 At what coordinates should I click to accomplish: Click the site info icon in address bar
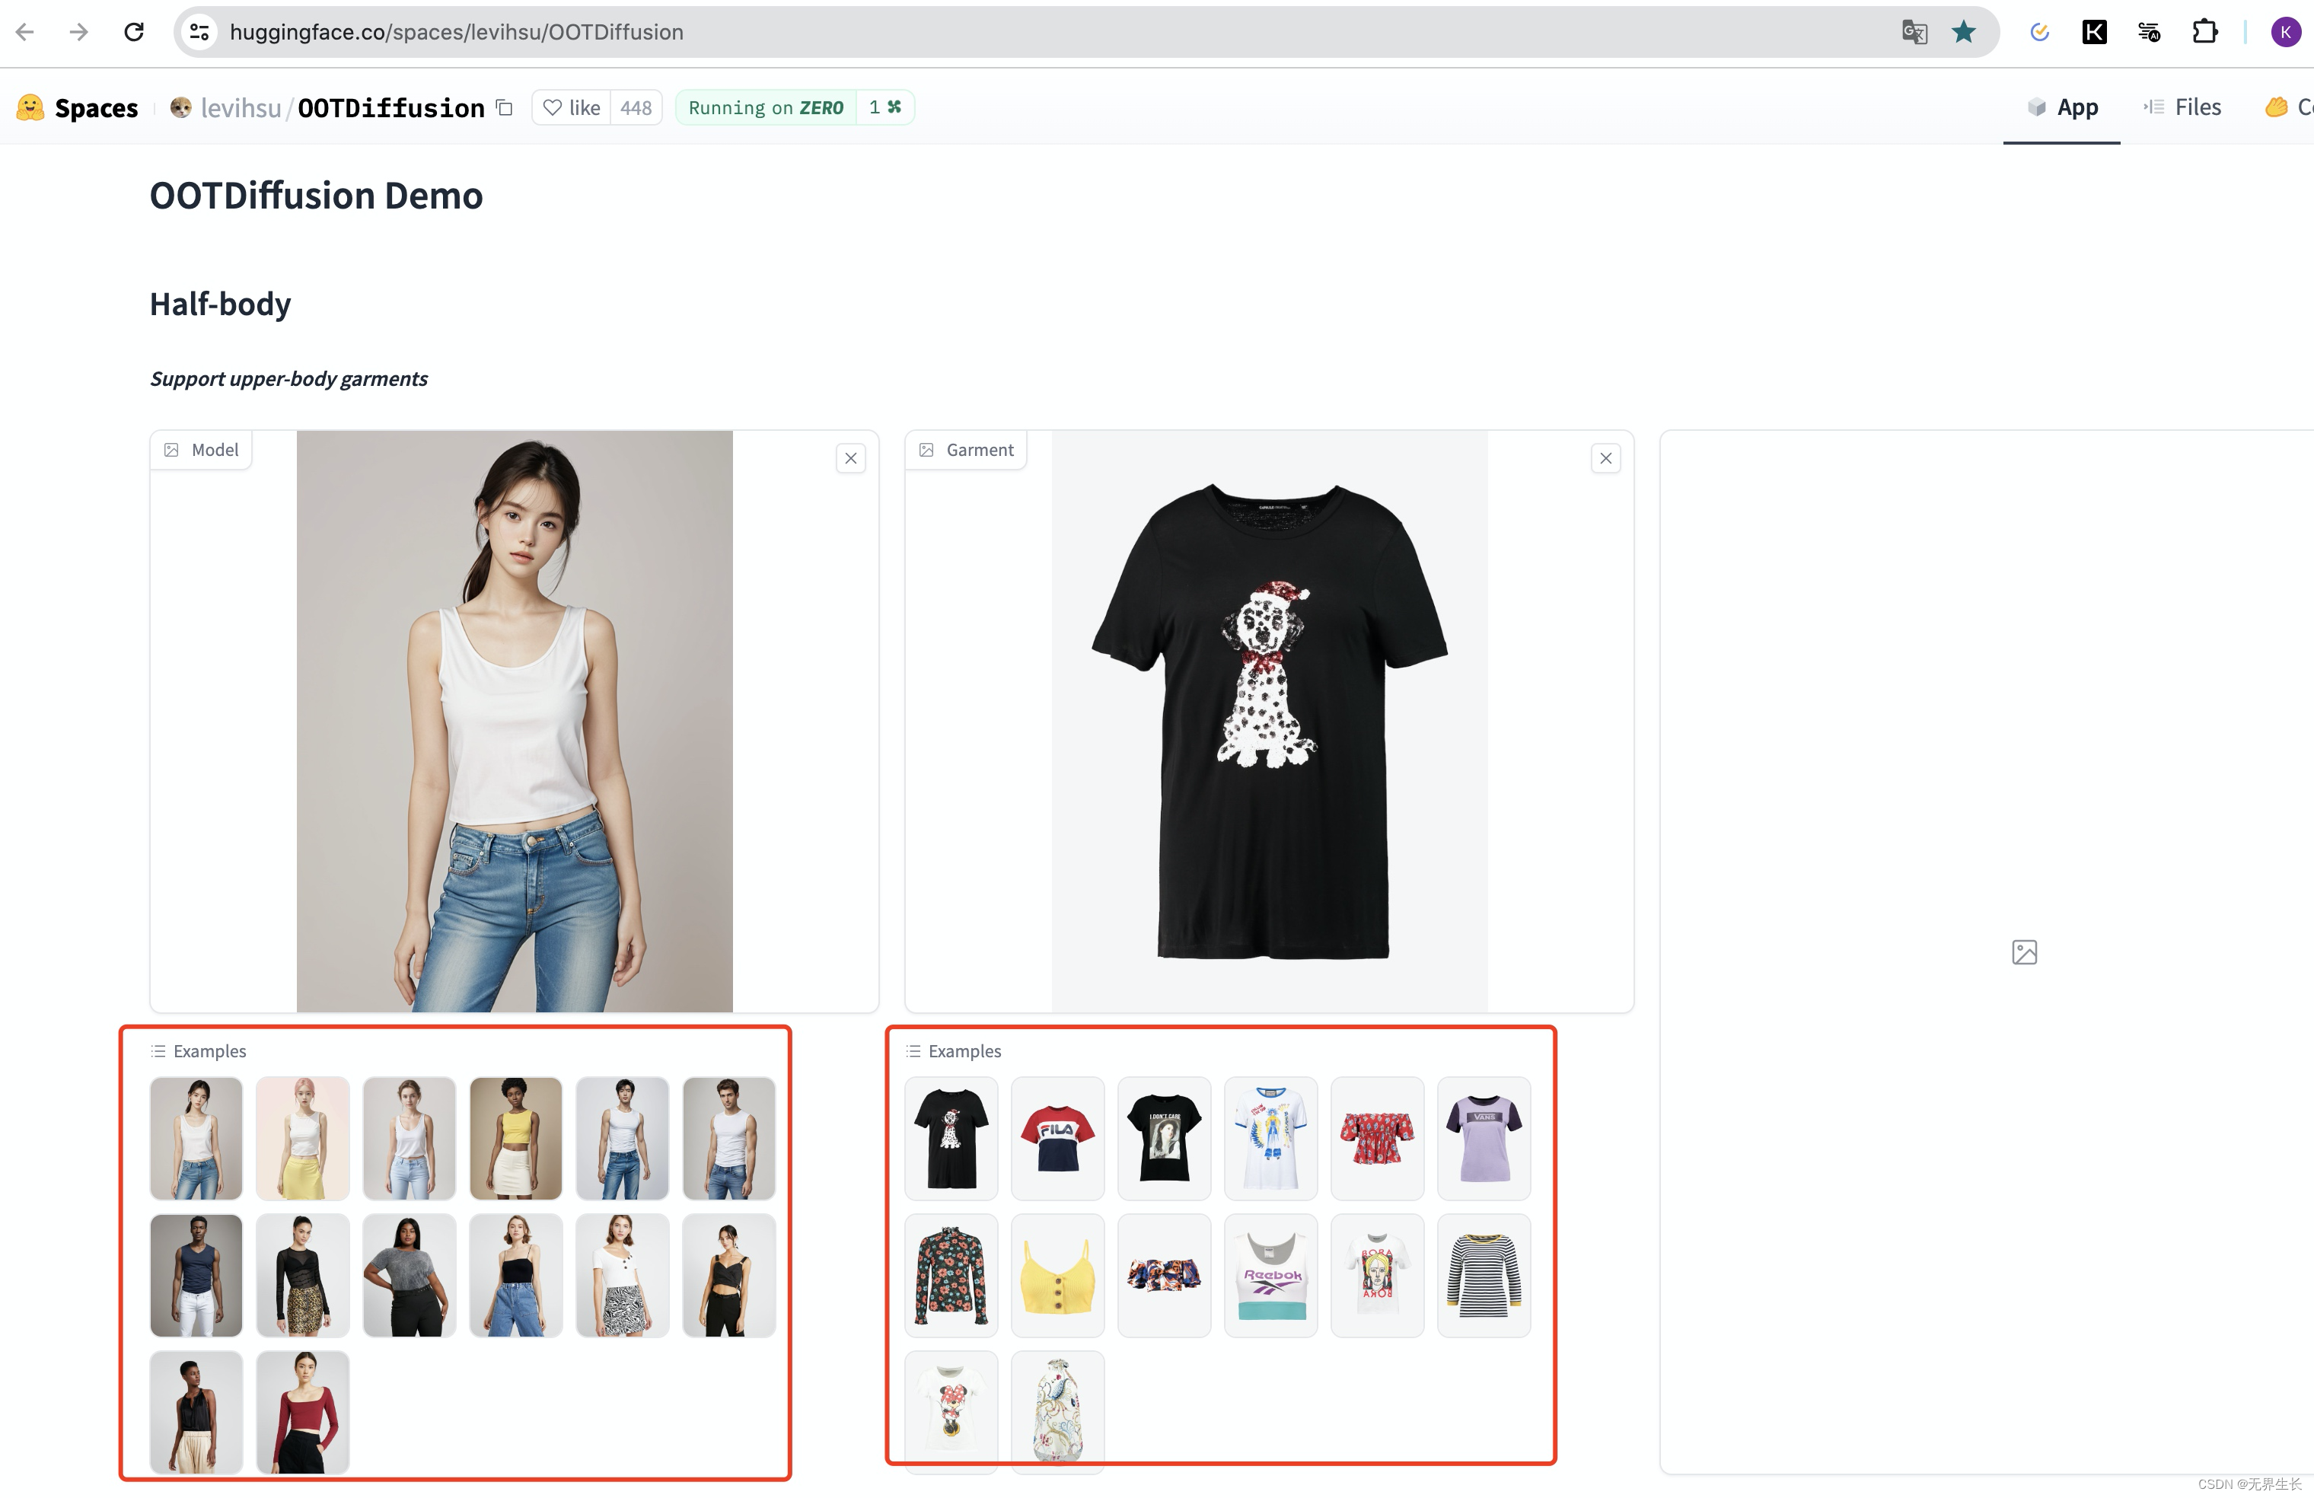(199, 32)
